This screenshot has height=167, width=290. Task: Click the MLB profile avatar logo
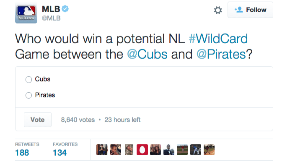(26, 13)
